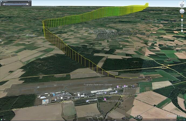Click the time slider's right end handle
Viewport: 186px width, 121px height.
click(x=28, y=4)
